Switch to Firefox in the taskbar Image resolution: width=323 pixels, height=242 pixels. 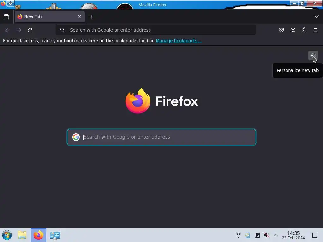(x=38, y=235)
